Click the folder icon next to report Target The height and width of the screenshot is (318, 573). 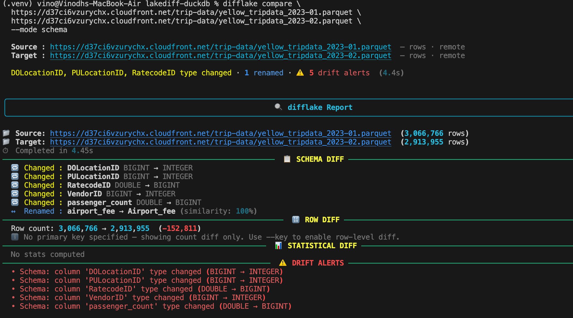pyautogui.click(x=6, y=142)
